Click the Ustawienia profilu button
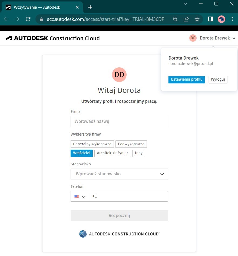Image resolution: width=238 pixels, height=256 pixels. [x=187, y=80]
